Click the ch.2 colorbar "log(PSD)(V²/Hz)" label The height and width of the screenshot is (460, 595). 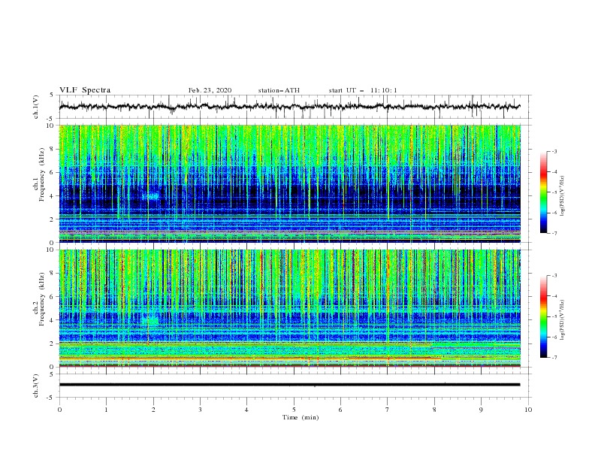point(563,320)
